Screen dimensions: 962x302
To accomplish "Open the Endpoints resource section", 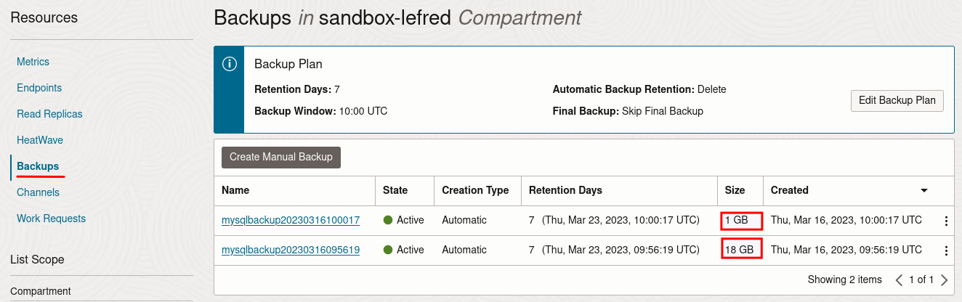I will coord(39,88).
